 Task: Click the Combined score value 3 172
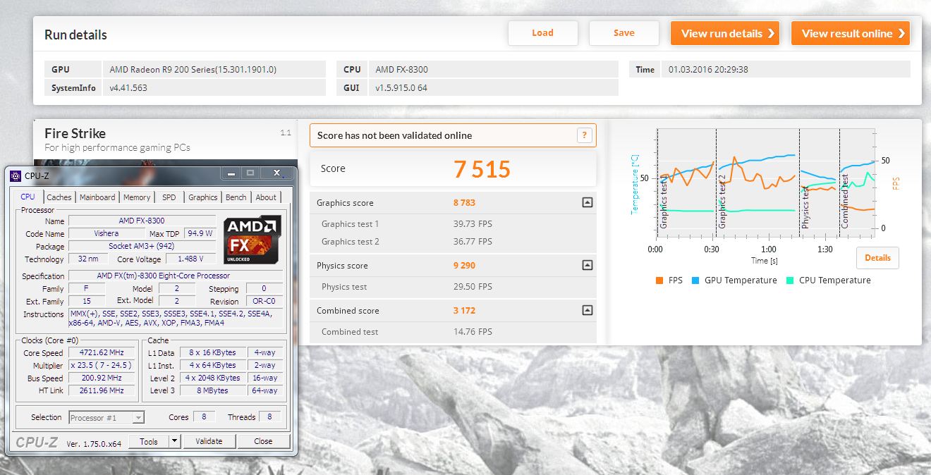click(464, 311)
